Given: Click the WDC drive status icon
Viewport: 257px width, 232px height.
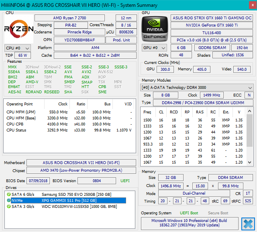Looking at the screenshot, I should pyautogui.click(x=9, y=206).
